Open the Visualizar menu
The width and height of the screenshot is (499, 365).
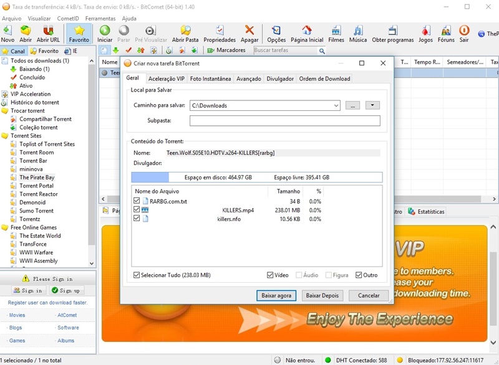(39, 19)
